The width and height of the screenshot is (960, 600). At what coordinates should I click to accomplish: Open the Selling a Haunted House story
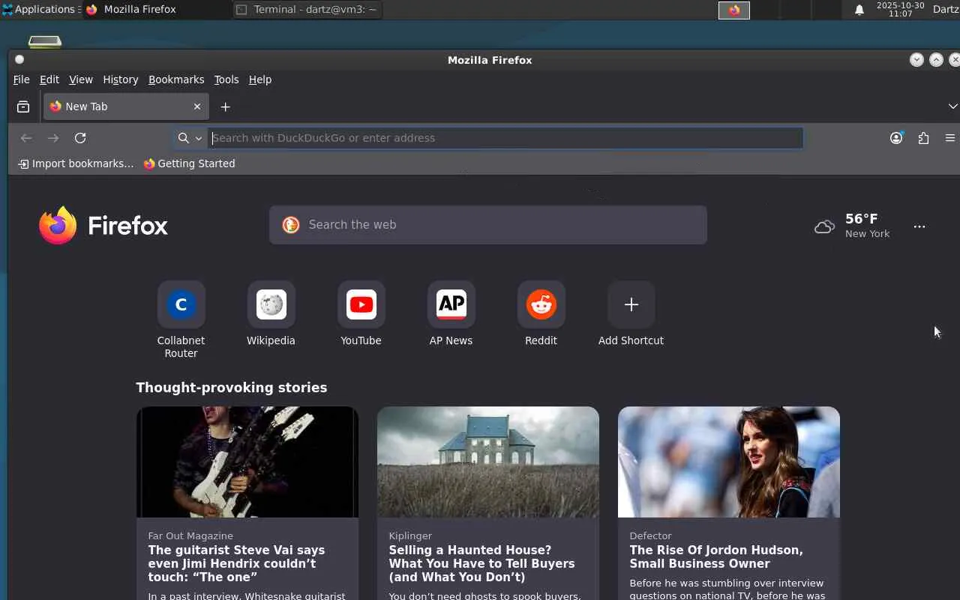481,564
